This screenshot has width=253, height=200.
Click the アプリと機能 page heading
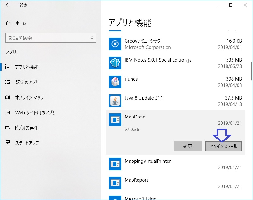coord(130,23)
